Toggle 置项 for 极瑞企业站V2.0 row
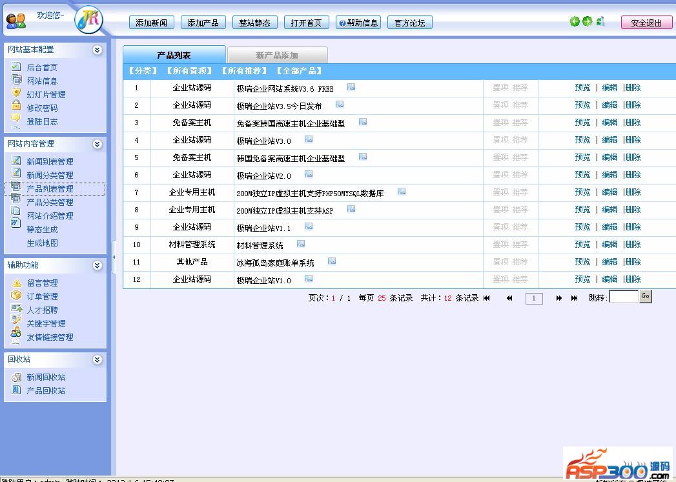This screenshot has width=676, height=482. 500,175
